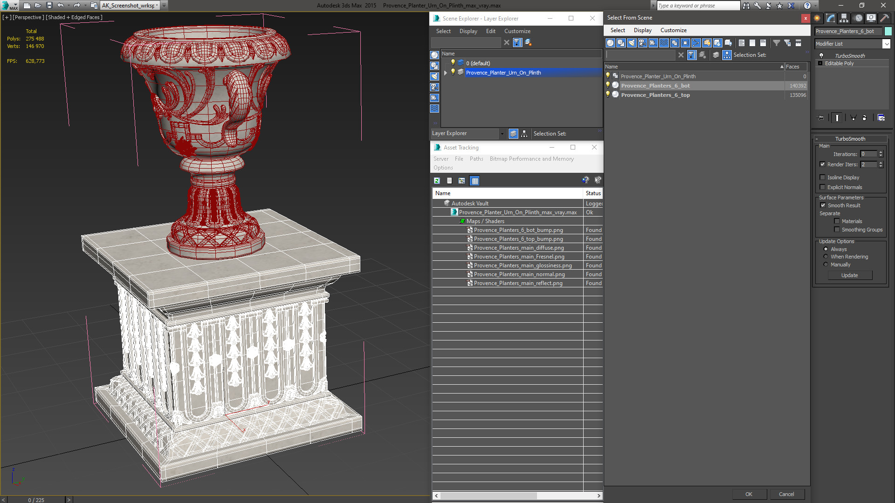Open the Customize menu in Scene Explorer

tap(517, 31)
